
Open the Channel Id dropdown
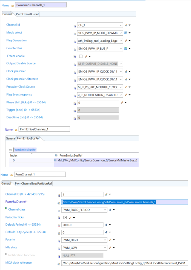pos(121,25)
